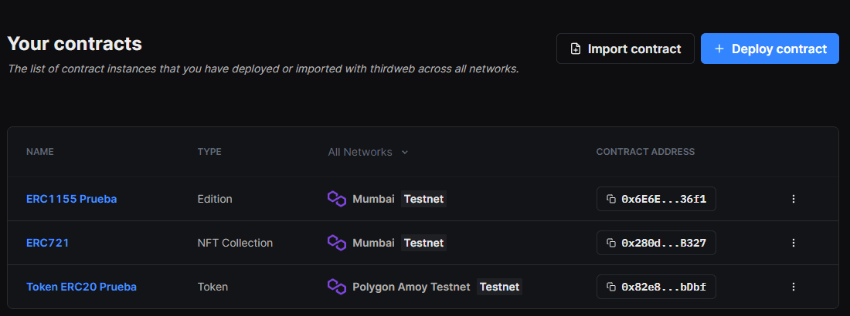The height and width of the screenshot is (316, 850).
Task: Click plus icon on Deploy contract button
Action: (719, 49)
